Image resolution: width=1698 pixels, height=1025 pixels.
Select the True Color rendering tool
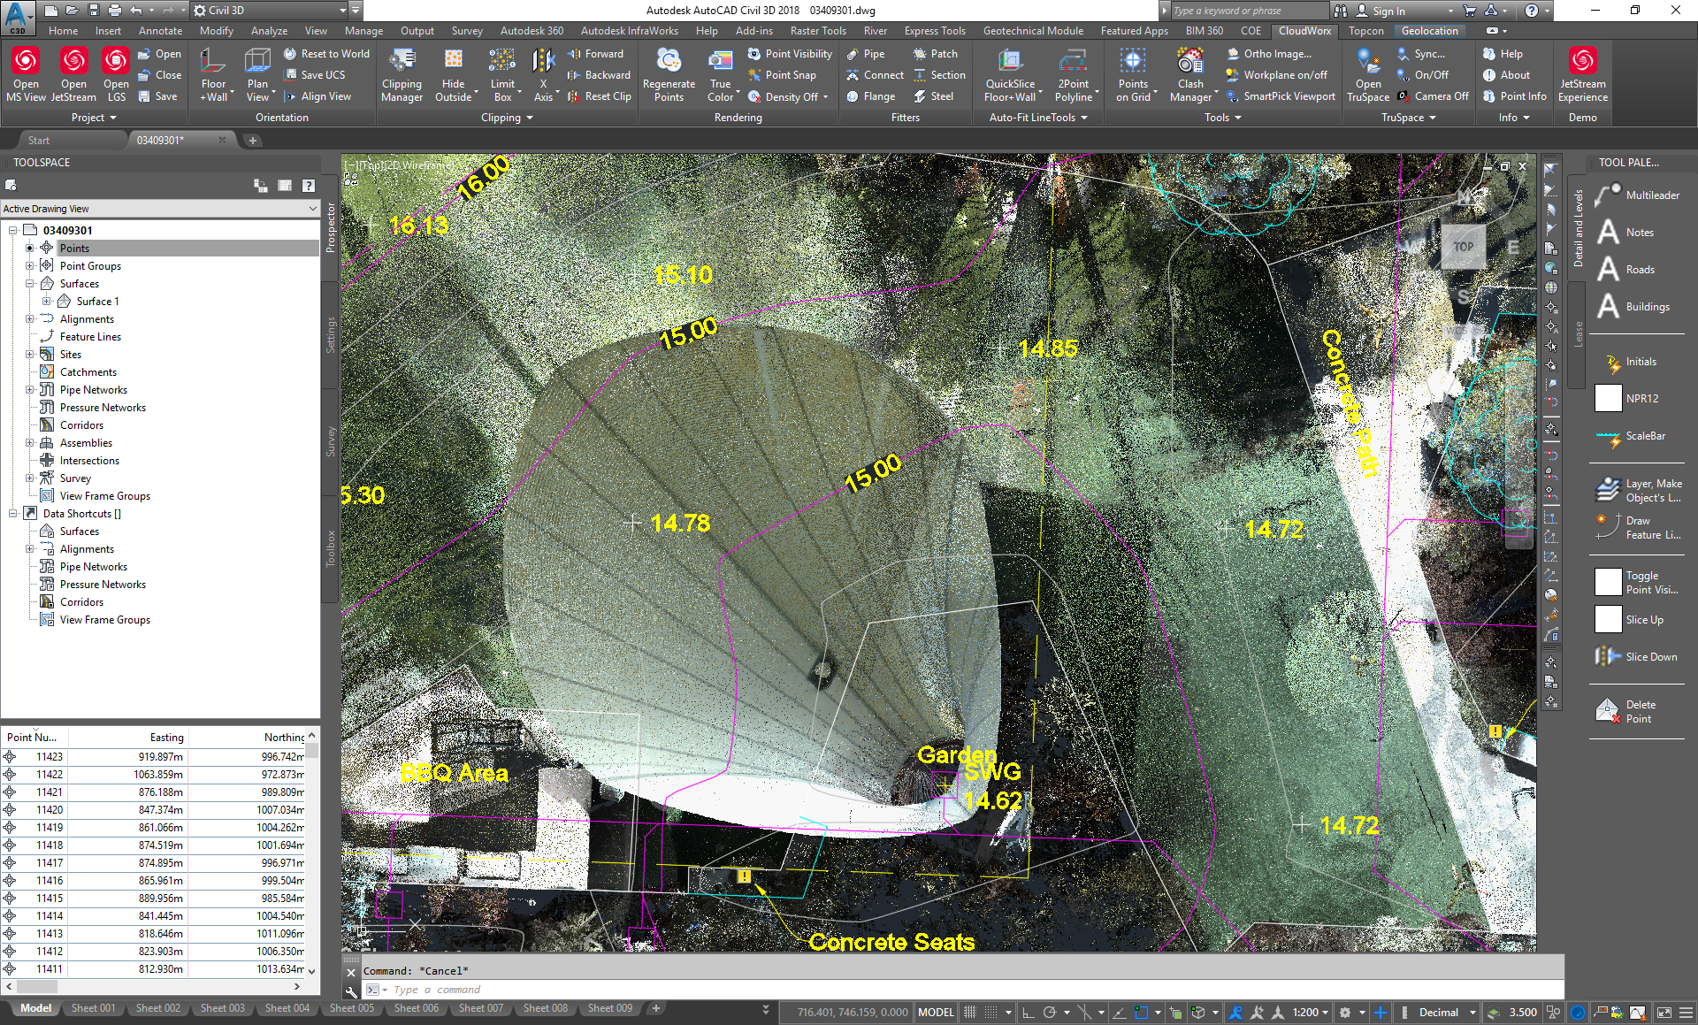pos(721,74)
